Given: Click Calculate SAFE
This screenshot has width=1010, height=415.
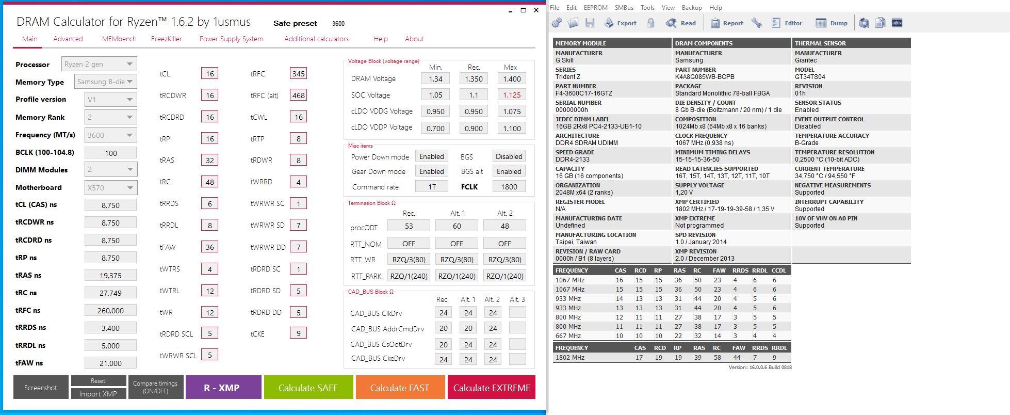Looking at the screenshot, I should click(308, 387).
